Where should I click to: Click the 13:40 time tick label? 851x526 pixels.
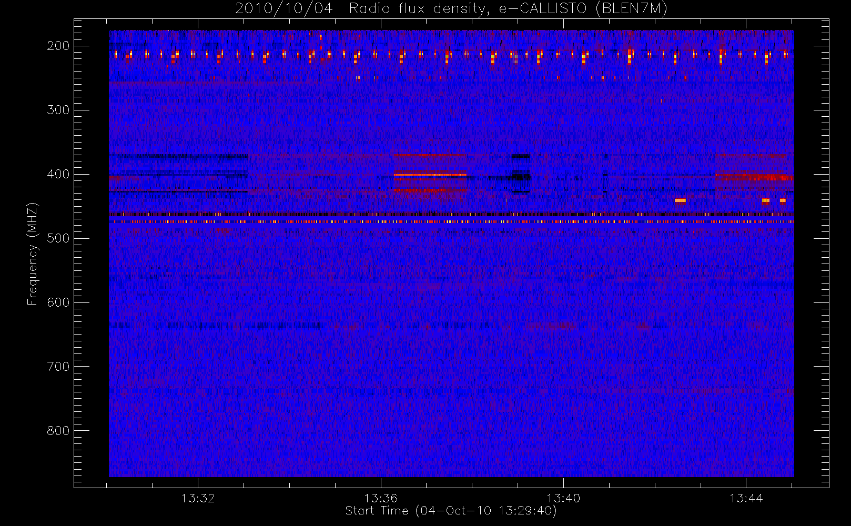pyautogui.click(x=563, y=498)
